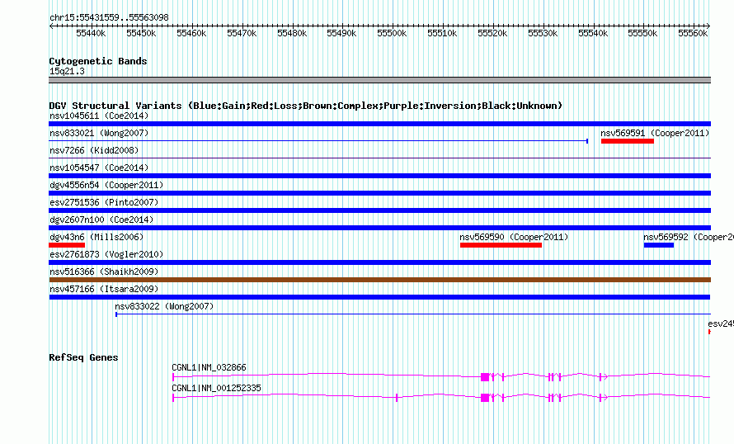Click the Cytogenetic Bands track title
The height and width of the screenshot is (444, 734).
point(98,61)
